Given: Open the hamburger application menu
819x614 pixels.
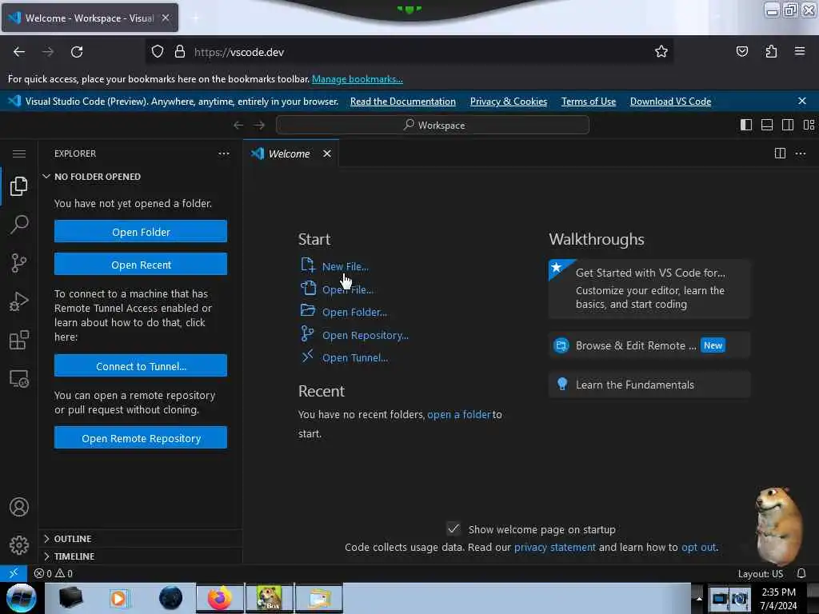Looking at the screenshot, I should click(x=19, y=153).
